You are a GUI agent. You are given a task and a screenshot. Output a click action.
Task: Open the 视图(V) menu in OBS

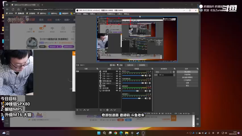[93, 14]
